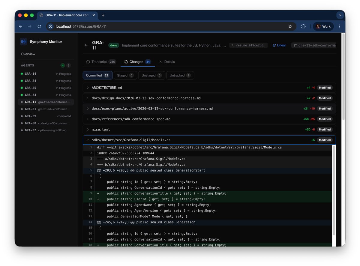Image resolution: width=360 pixels, height=266 pixels.
Task: Select agent GRA-14 in sidebar
Action: (x=46, y=74)
